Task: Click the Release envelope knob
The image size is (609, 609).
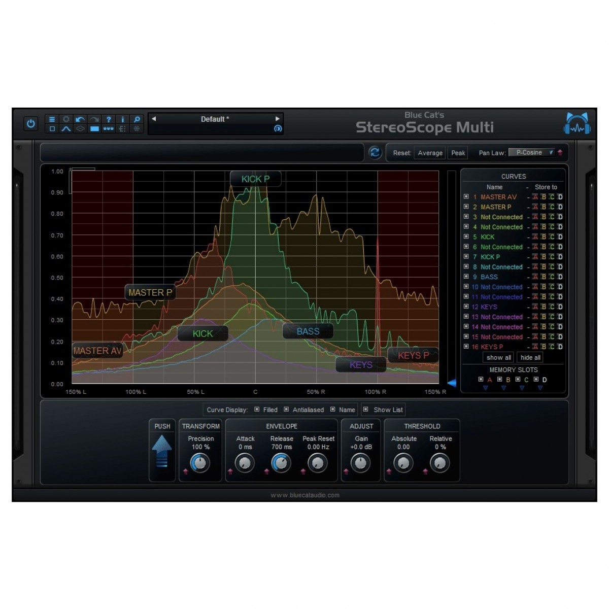Action: 281,463
